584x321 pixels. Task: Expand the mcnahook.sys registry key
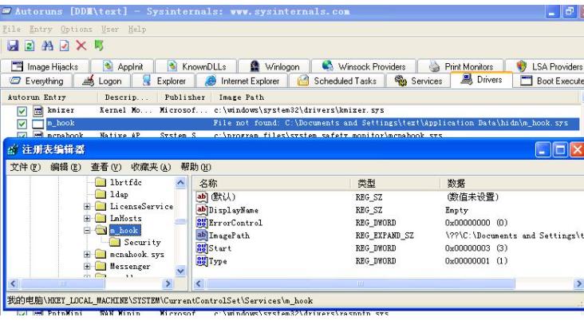click(x=87, y=254)
